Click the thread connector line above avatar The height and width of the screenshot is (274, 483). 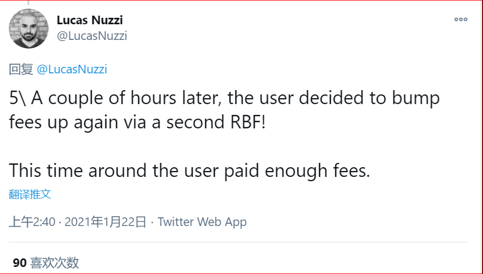(29, 3)
